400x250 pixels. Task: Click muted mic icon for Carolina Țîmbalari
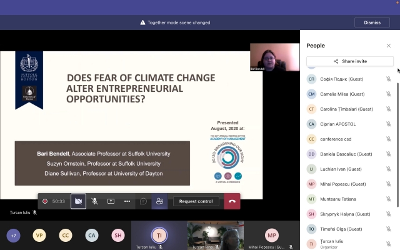[389, 109]
